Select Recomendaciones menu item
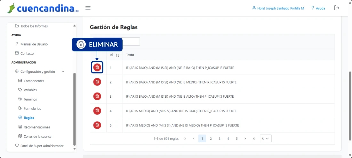 click(36, 127)
